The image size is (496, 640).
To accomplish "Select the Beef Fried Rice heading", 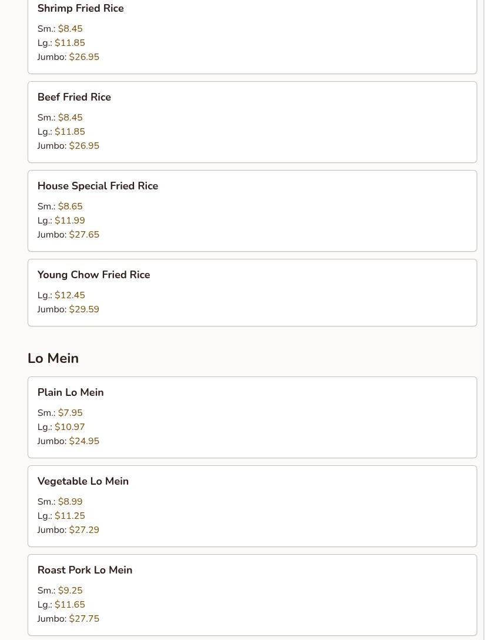I will click(x=74, y=98).
